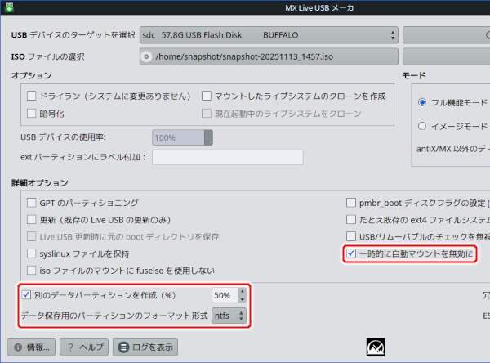Check Live USB 更新時に元の boot ディレクトリを保存
Image resolution: width=490 pixels, height=363 pixels.
click(x=32, y=236)
